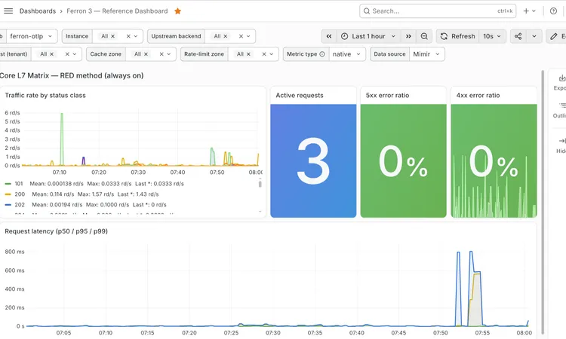Open Traffic rate by status class title

pos(45,96)
